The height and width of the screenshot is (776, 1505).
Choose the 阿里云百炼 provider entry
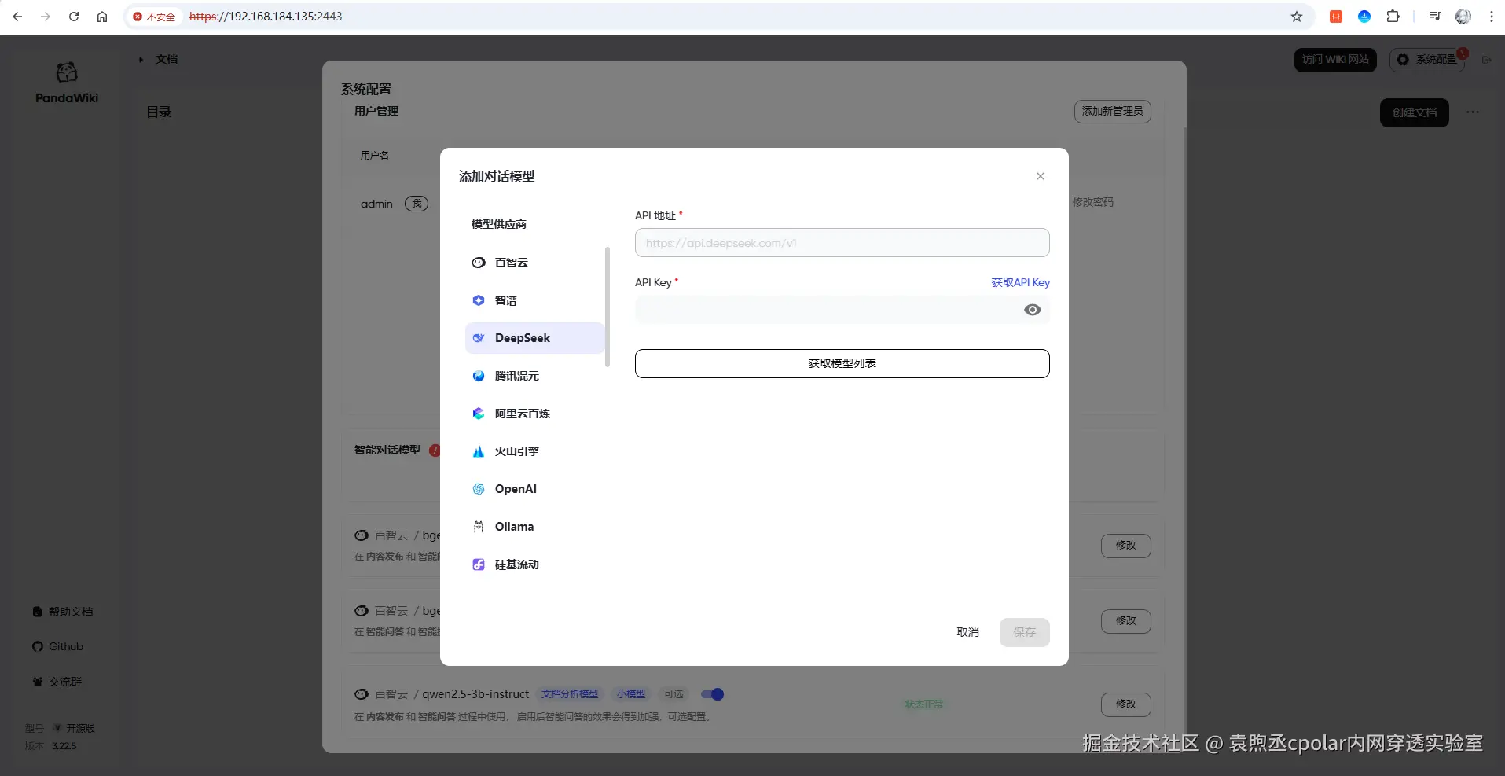pyautogui.click(x=534, y=414)
